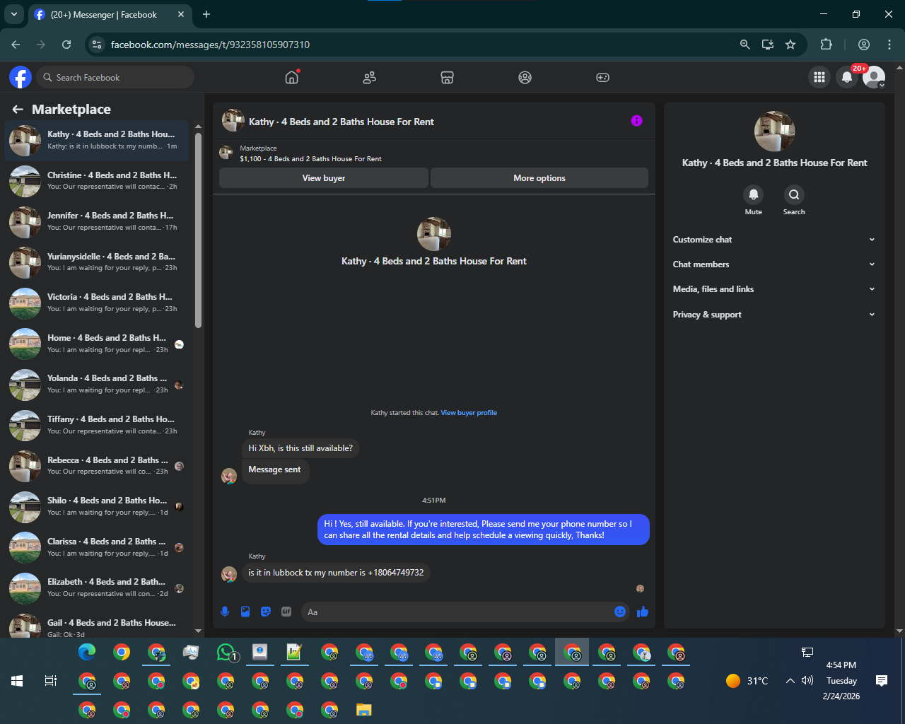Show hidden system tray icons
Screen dimensions: 905x724
(790, 681)
